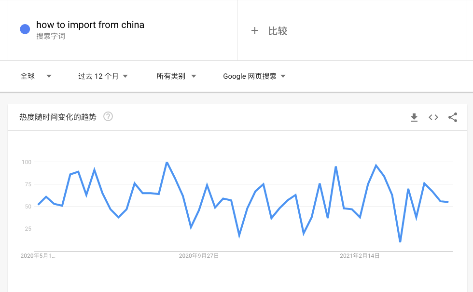Click the peak point of the trend line
Screen dimensions: 473x292
pyautogui.click(x=167, y=163)
